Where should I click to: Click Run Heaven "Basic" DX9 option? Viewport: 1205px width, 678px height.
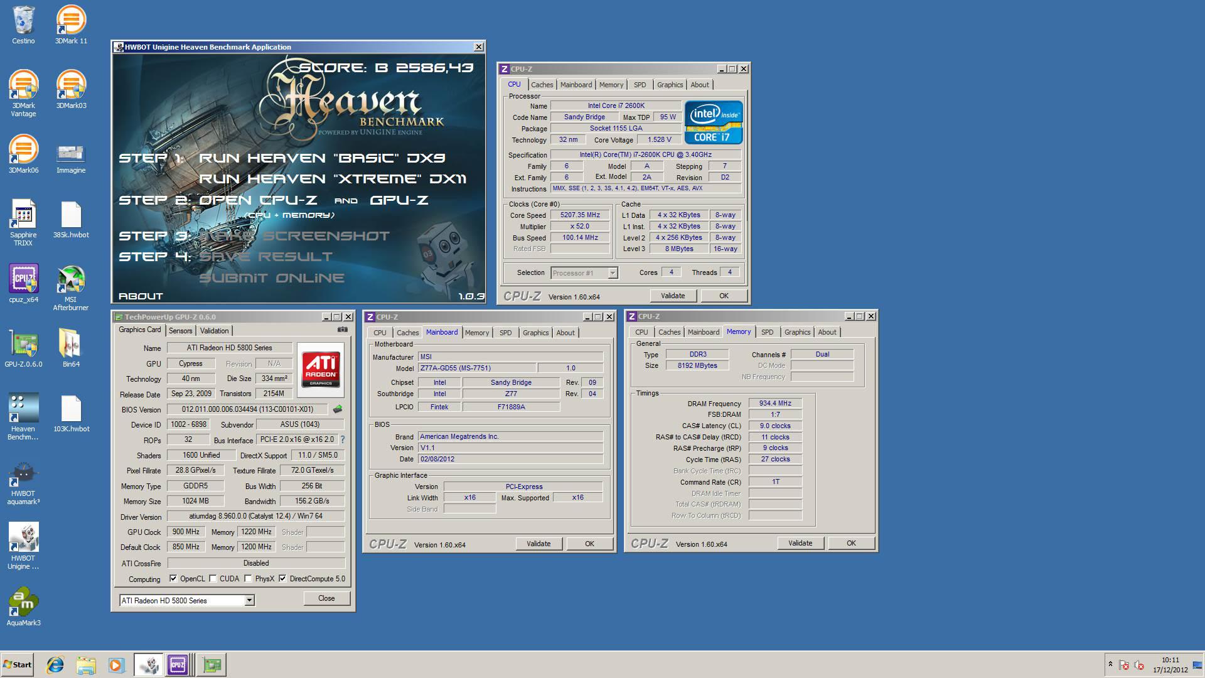pos(322,158)
